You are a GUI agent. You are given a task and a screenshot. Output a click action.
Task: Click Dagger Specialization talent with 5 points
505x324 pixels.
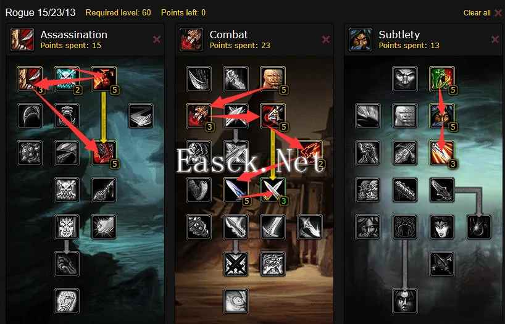point(236,190)
